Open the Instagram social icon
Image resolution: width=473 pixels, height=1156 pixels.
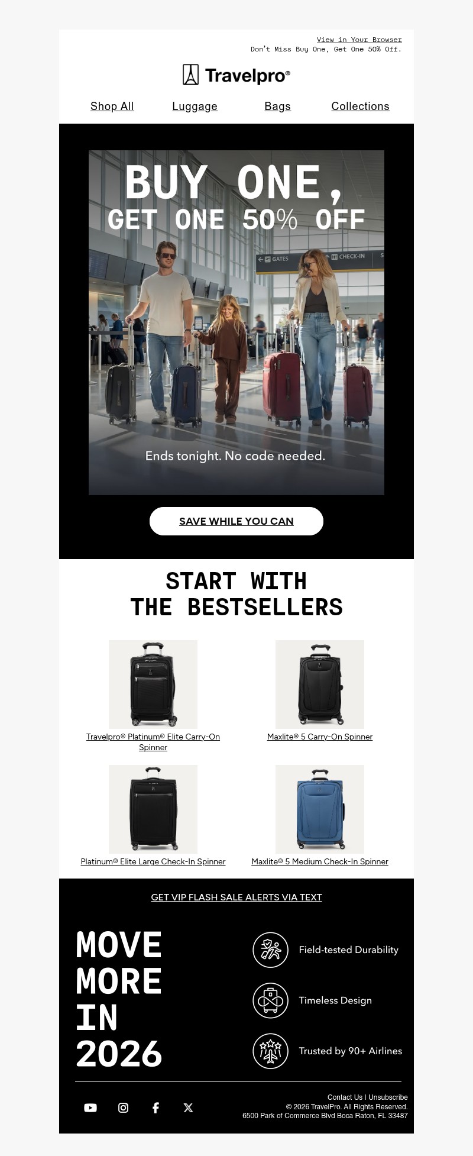123,1107
